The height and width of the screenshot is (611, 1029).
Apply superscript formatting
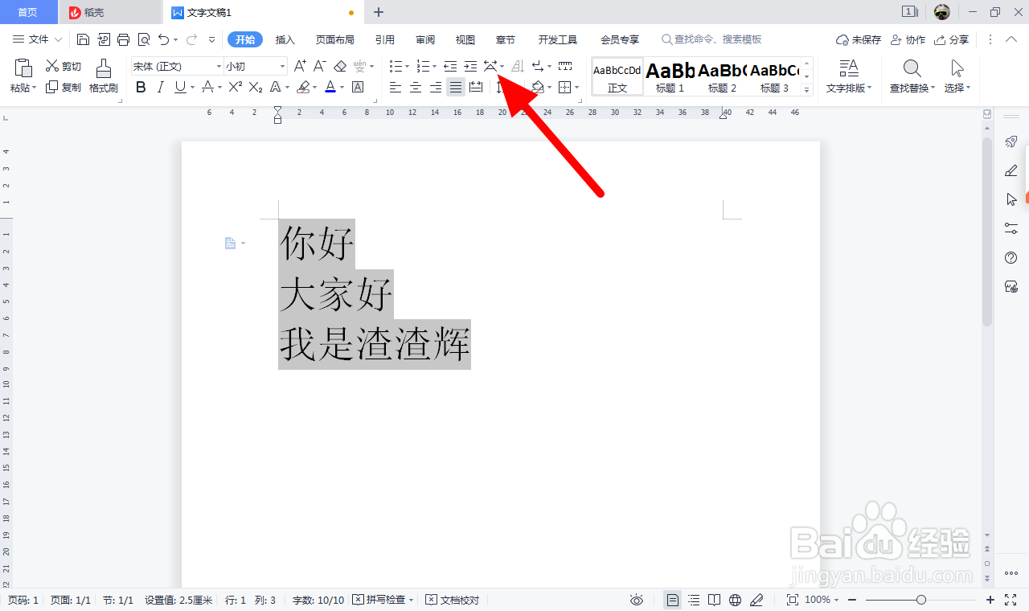pyautogui.click(x=234, y=87)
